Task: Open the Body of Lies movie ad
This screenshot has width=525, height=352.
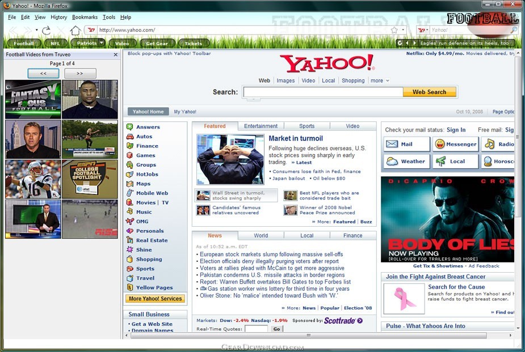Action: (447, 219)
